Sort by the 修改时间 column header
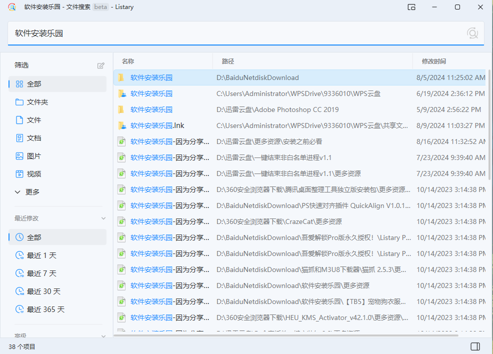The height and width of the screenshot is (354, 493). tap(449, 61)
